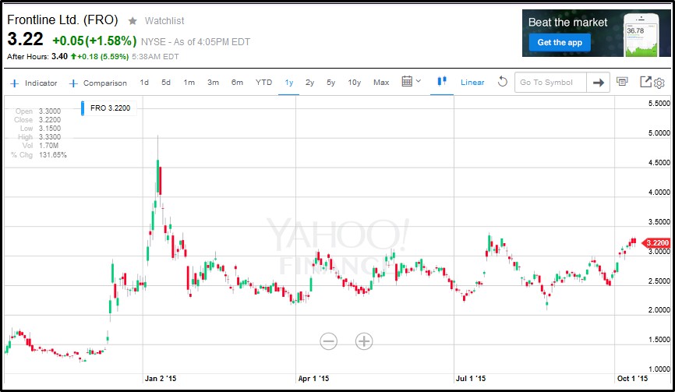Zoom in with the plus circle button

(x=364, y=341)
